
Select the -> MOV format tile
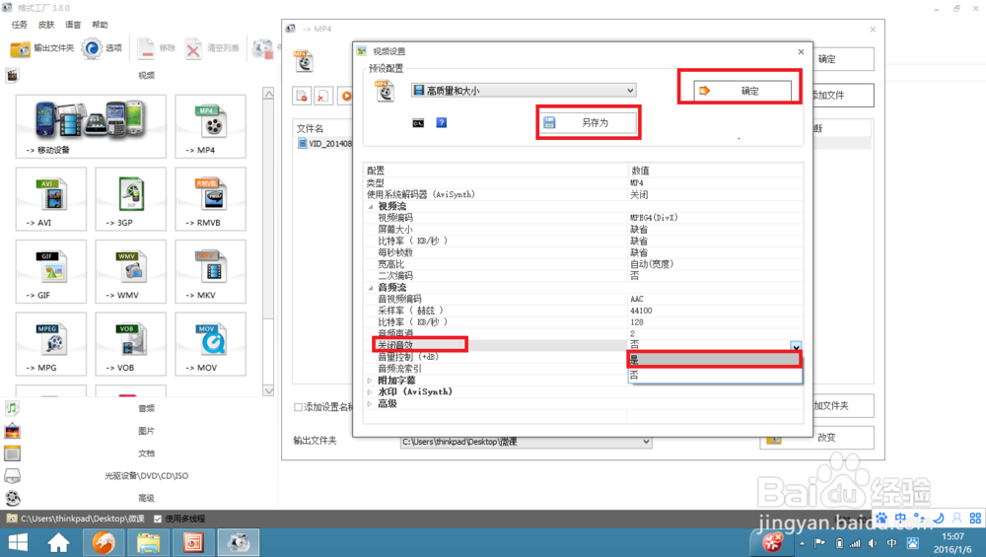tap(210, 344)
